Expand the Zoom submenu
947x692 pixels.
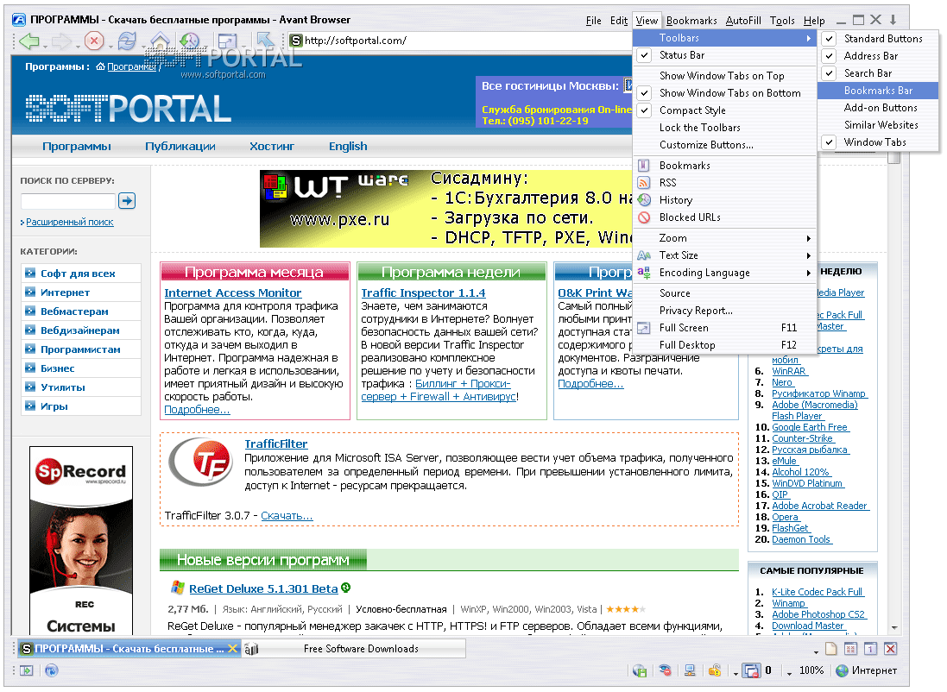(724, 238)
